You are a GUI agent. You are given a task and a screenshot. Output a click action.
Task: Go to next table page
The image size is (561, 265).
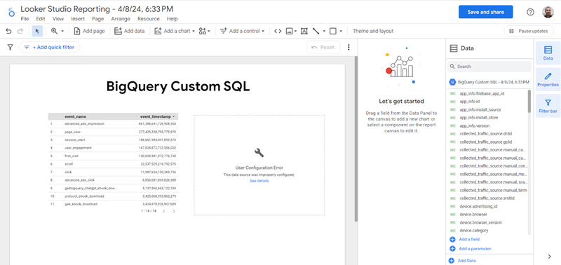point(174,211)
